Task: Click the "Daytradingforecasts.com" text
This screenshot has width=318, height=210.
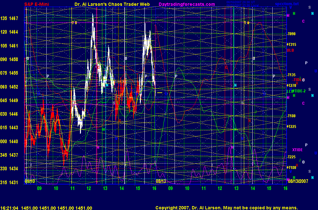Action: coord(187,4)
